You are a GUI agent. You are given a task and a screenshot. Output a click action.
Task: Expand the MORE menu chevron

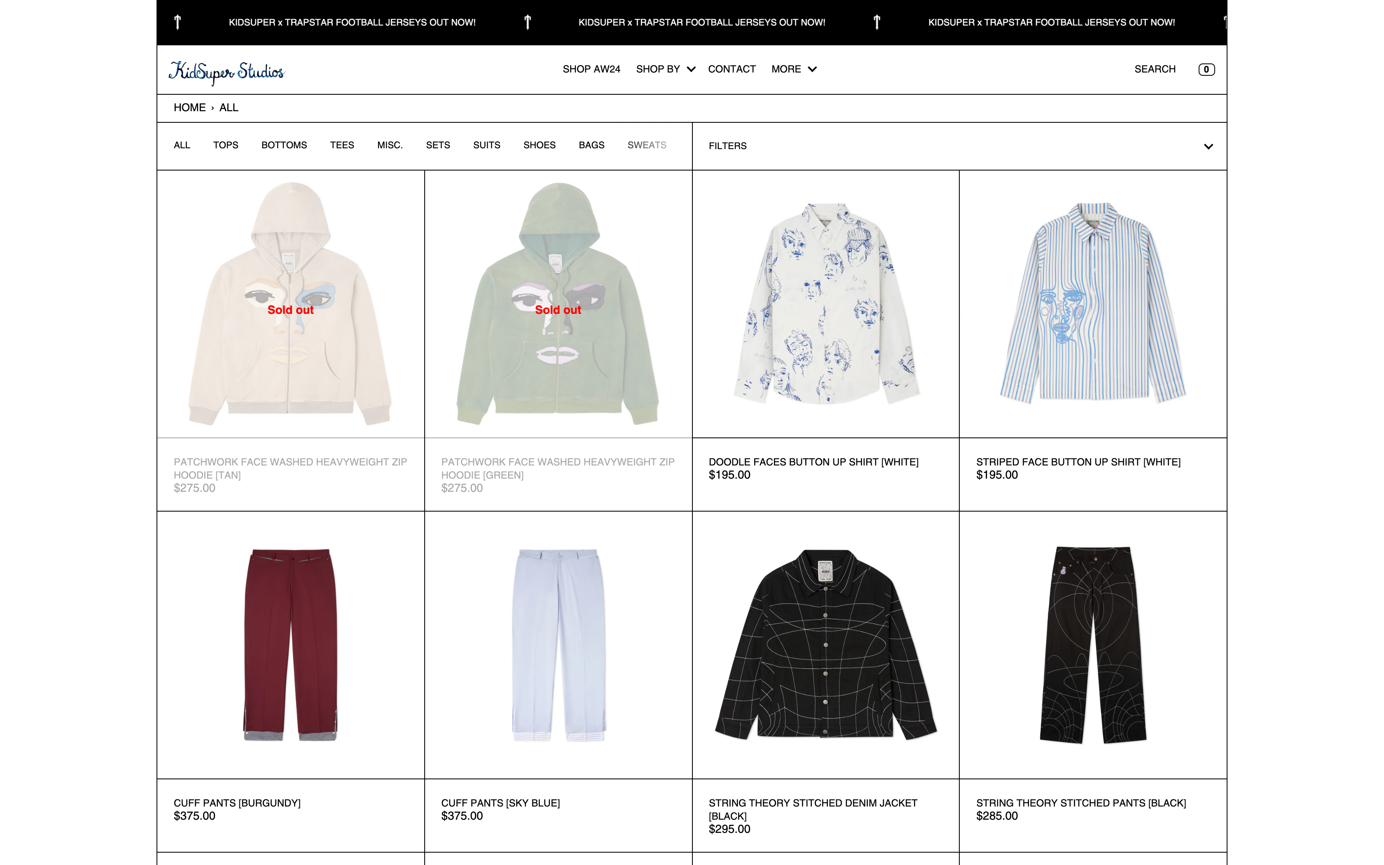coord(811,69)
